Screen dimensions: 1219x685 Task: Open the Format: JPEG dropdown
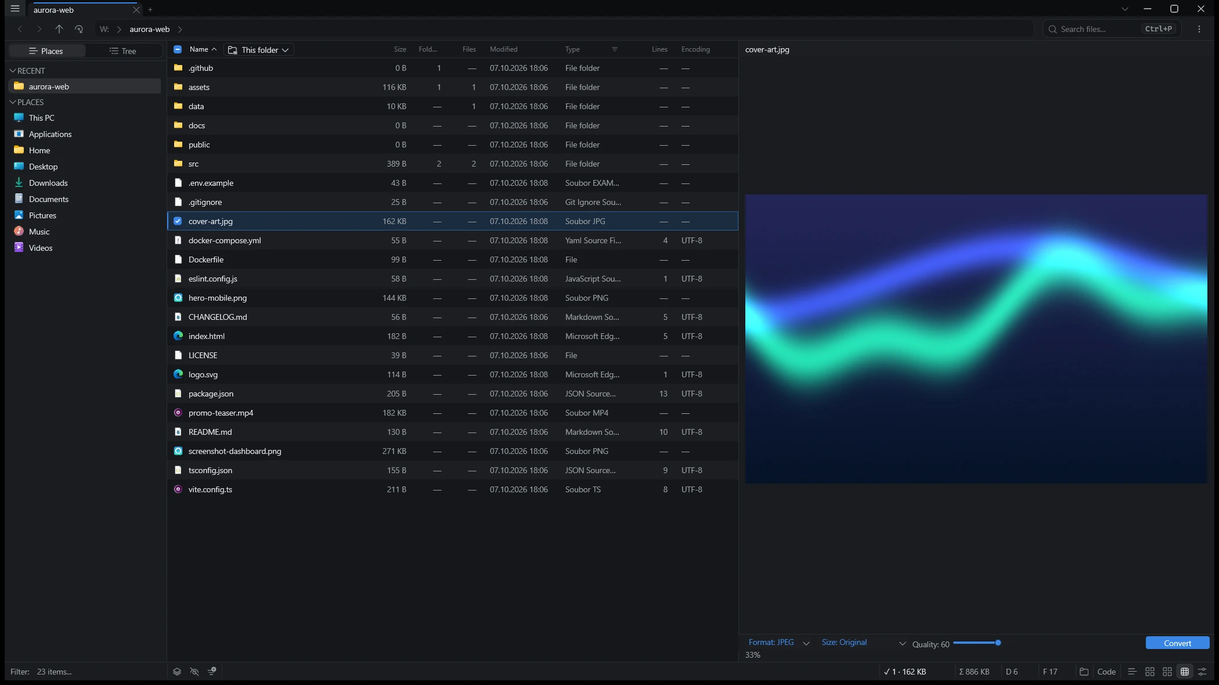778,643
